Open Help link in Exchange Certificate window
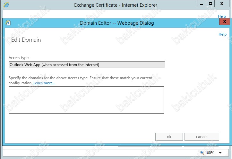The image size is (232, 159). pos(222,16)
